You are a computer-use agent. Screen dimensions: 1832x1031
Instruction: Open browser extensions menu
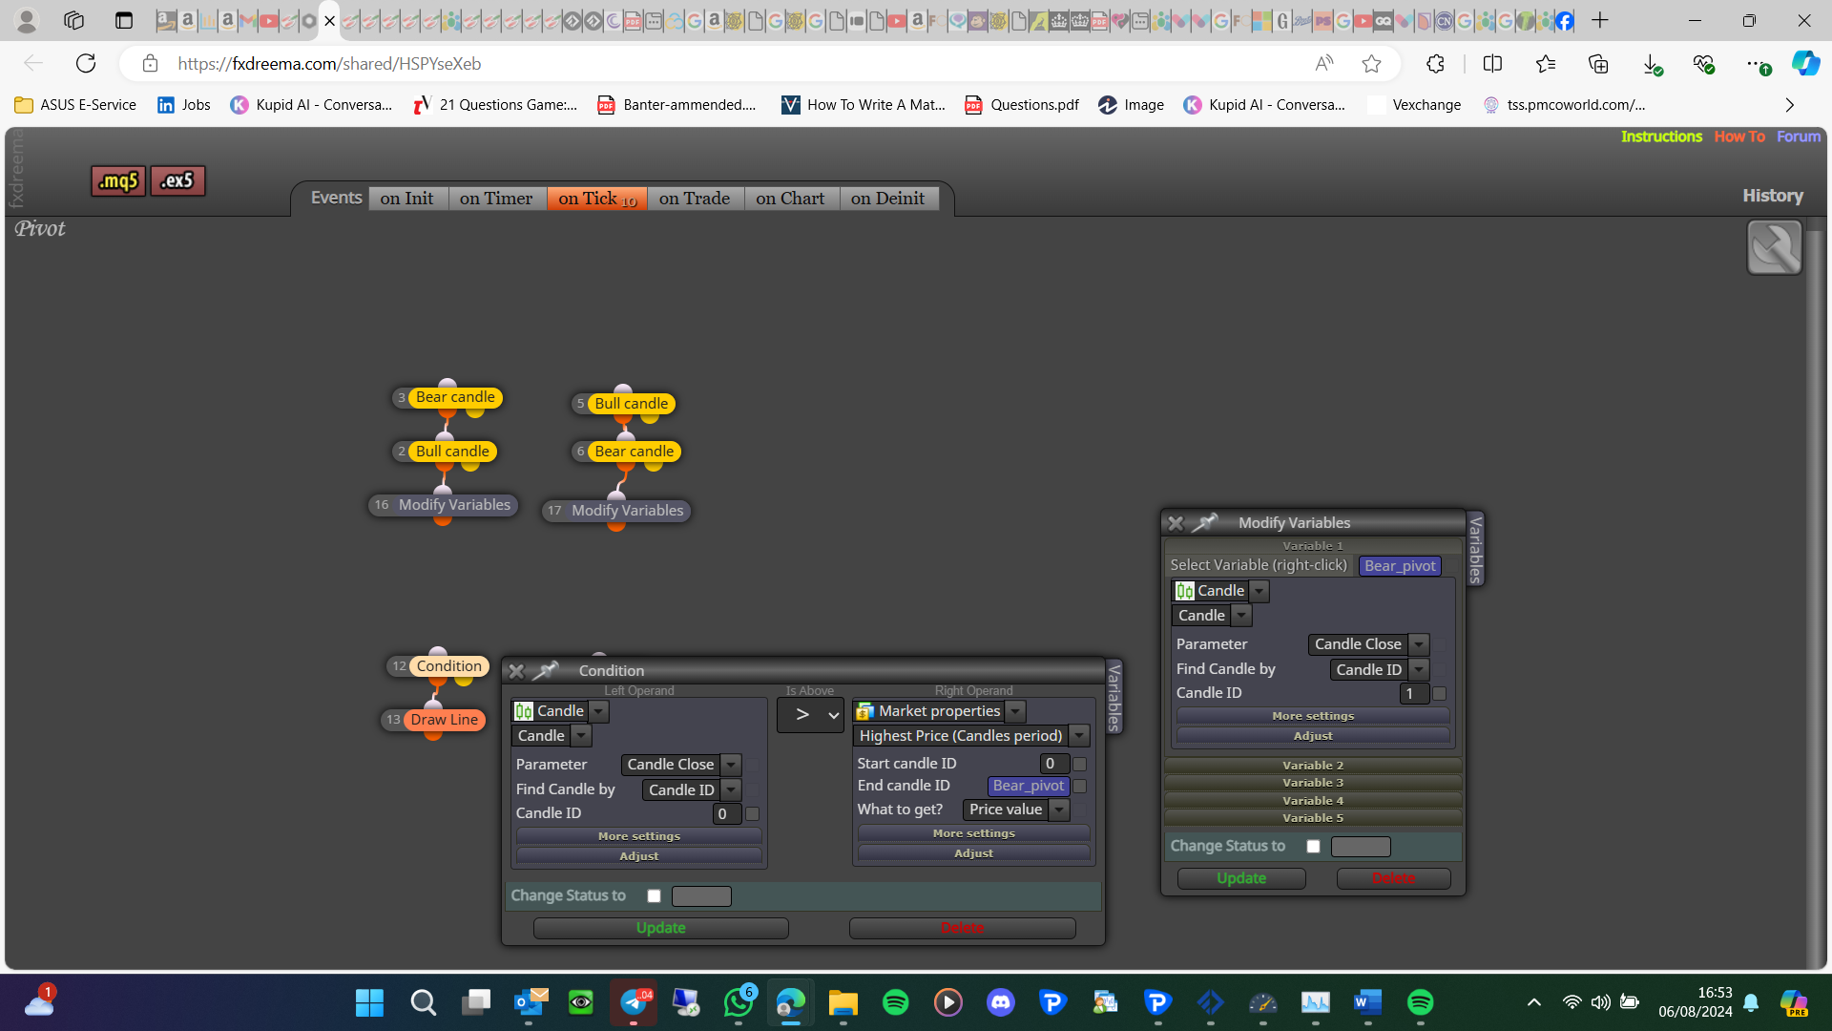[x=1435, y=64]
